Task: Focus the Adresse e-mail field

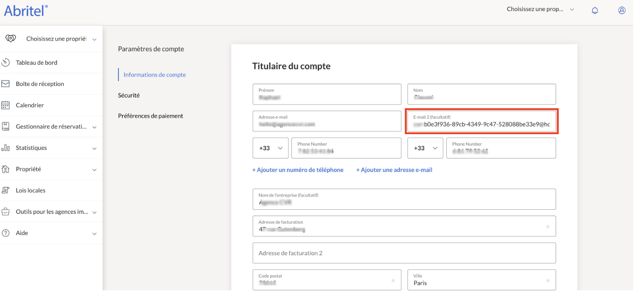Action: tap(327, 121)
